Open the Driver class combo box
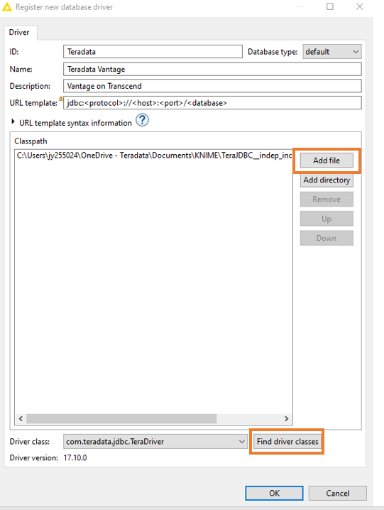 155,442
